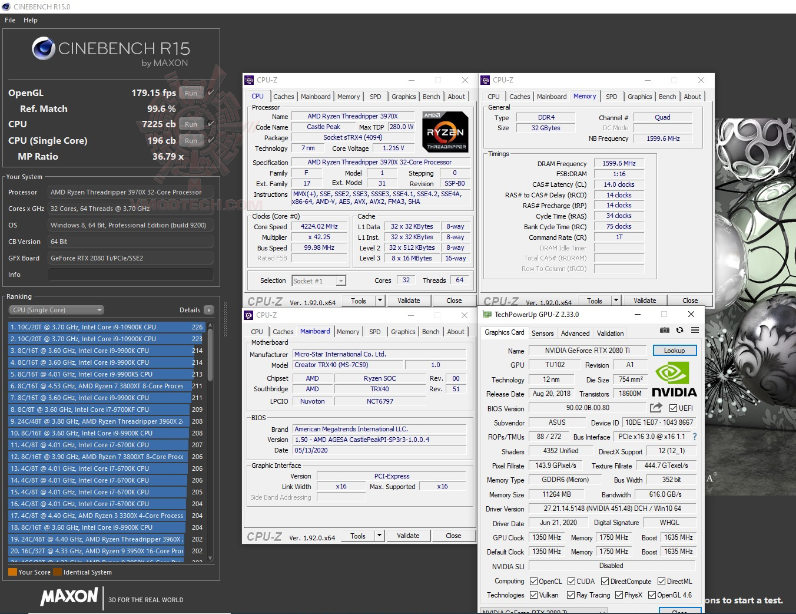Click the NVIDIA logo in GPU-Z
Image resolution: width=796 pixels, height=614 pixels.
click(674, 379)
